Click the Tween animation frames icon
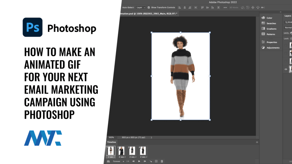The width and height of the screenshot is (292, 164). pos(151,161)
